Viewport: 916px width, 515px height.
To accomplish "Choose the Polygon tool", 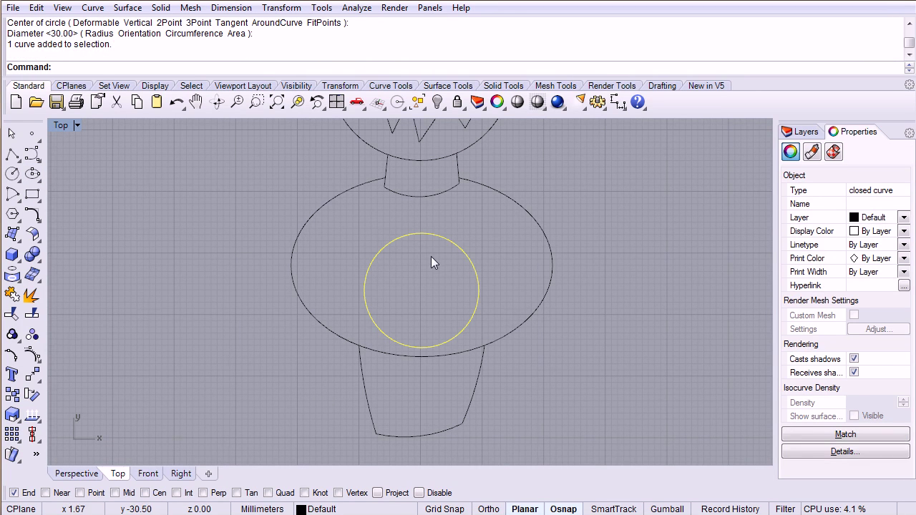I will pos(12,214).
